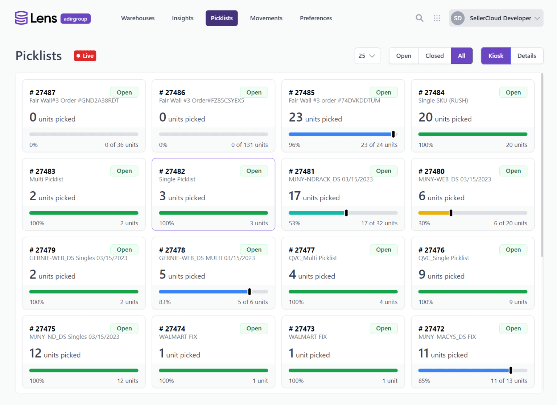Screen dimensions: 557x405
Task: Open the search icon in header
Action: [419, 18]
